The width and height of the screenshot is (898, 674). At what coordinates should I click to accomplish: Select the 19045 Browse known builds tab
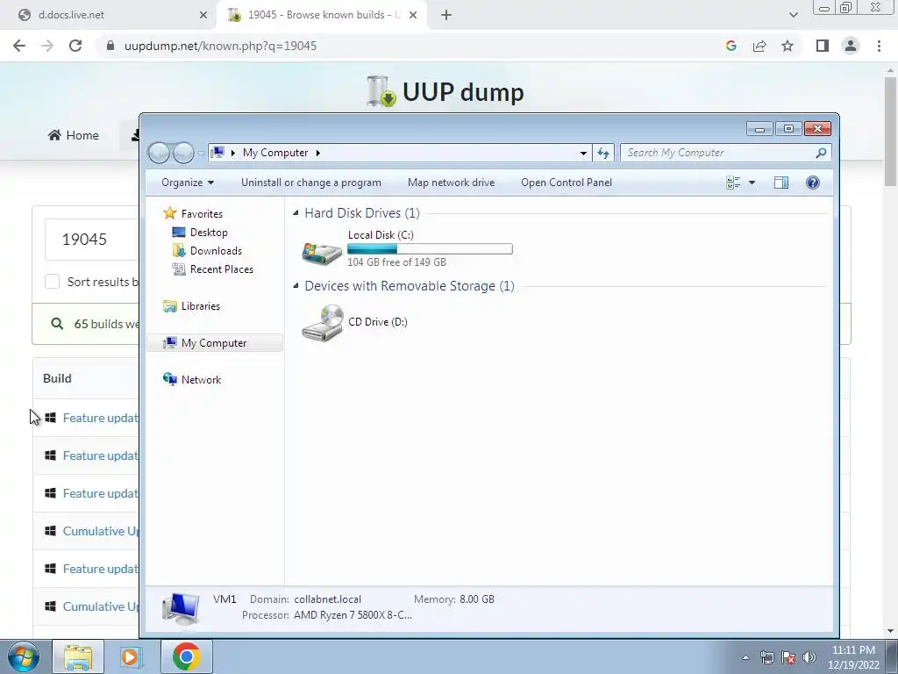pos(323,15)
